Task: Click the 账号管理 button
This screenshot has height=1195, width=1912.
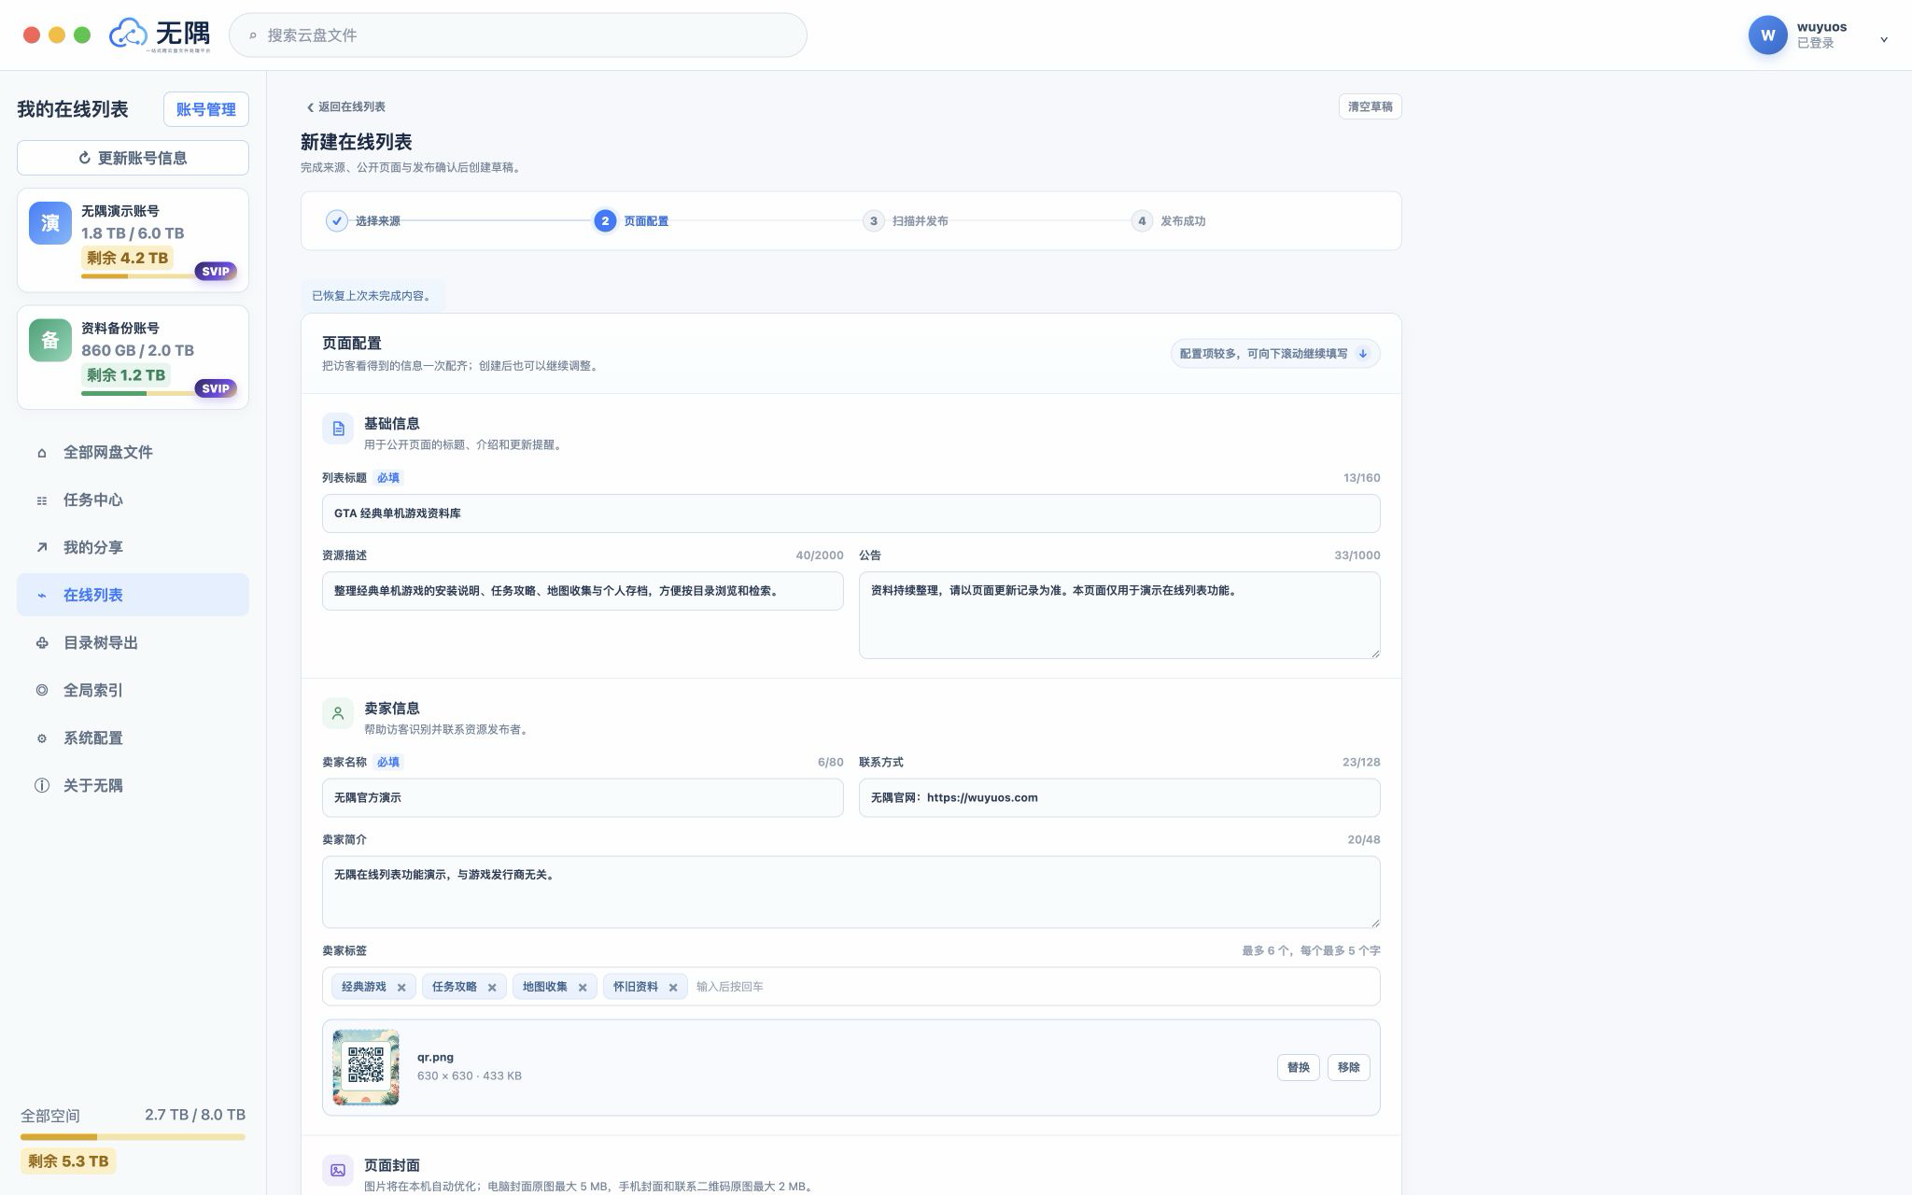Action: [x=206, y=109]
